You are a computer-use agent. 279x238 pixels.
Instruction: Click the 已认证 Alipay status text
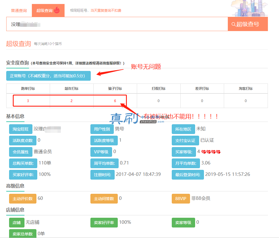pos(207,140)
